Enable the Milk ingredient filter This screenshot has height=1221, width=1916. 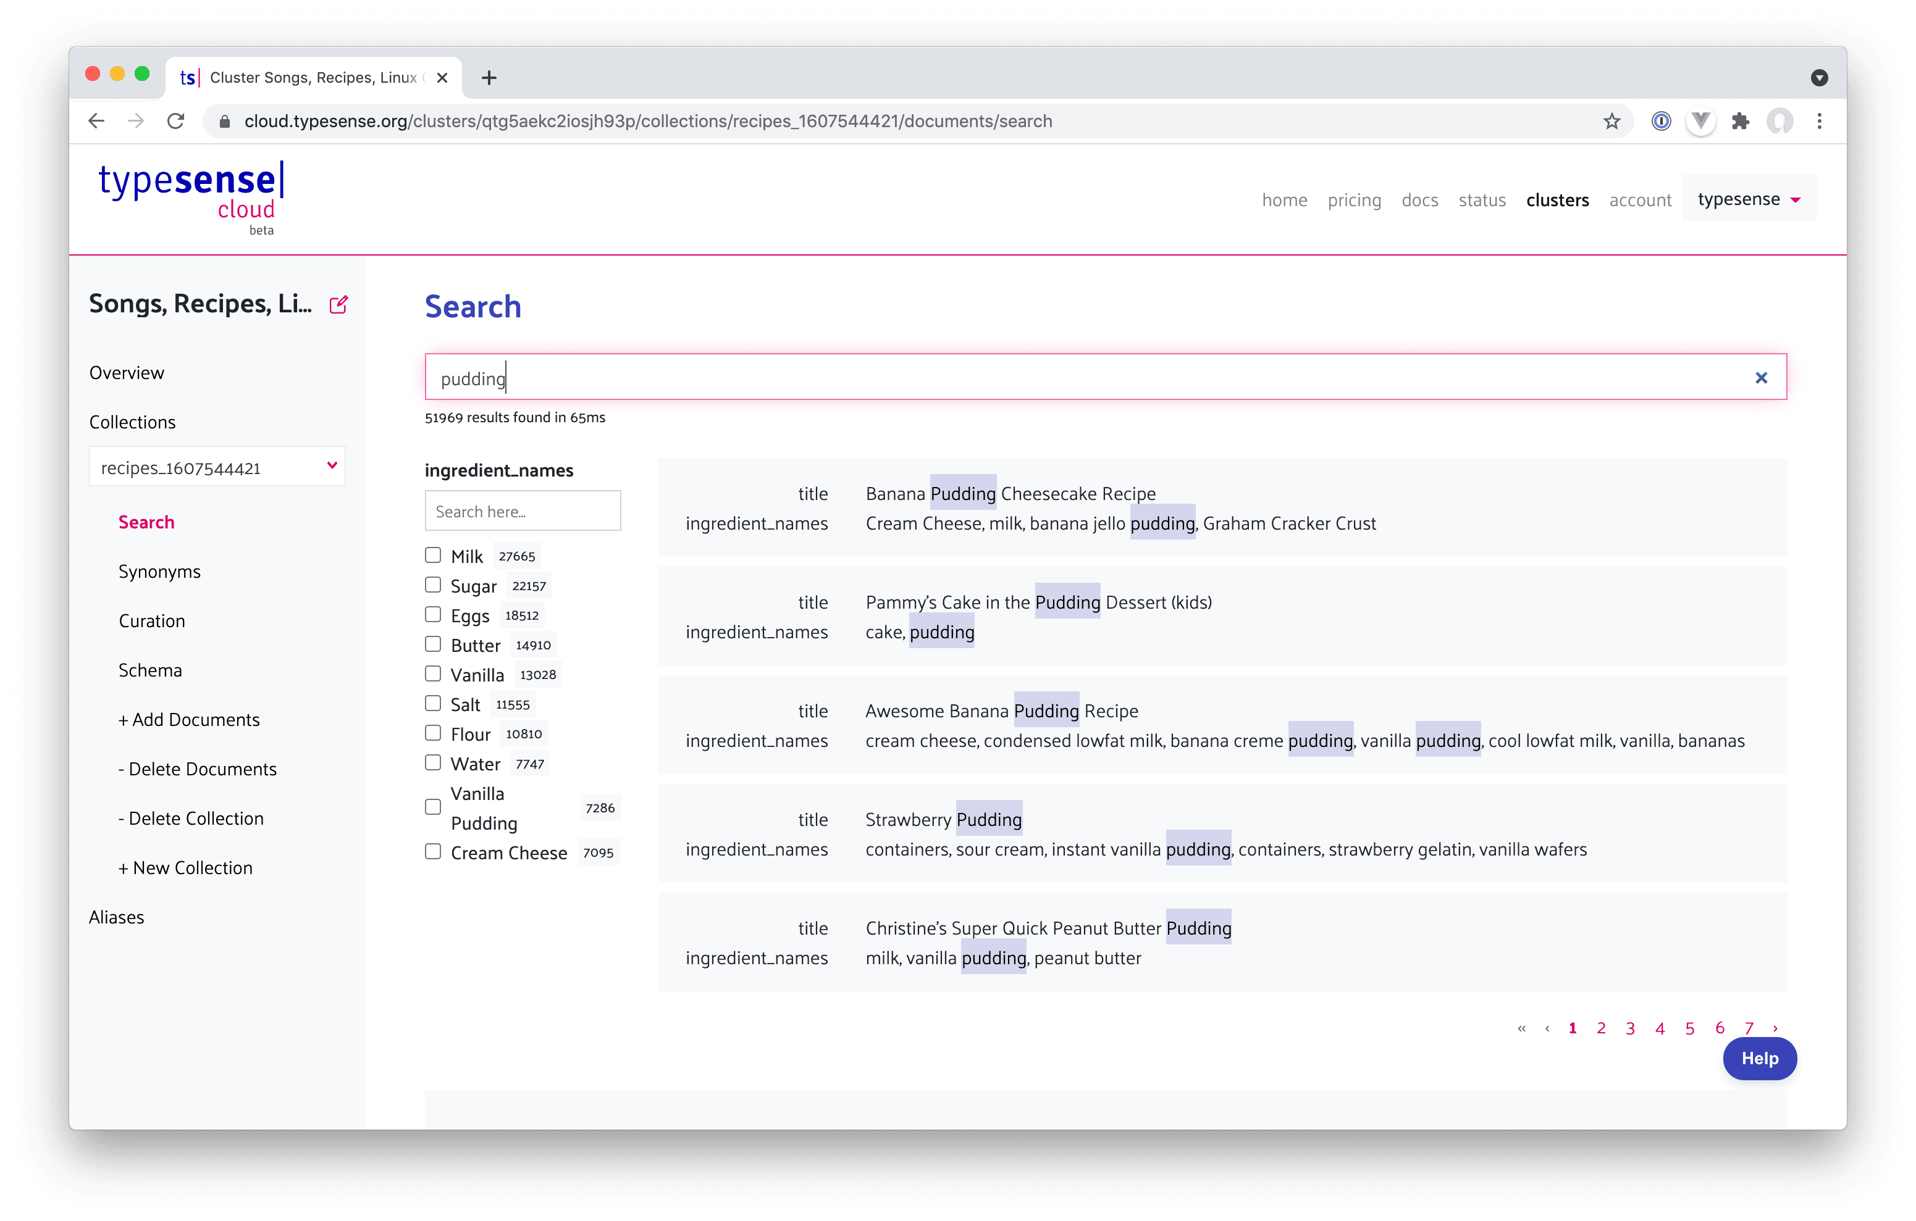pos(433,554)
